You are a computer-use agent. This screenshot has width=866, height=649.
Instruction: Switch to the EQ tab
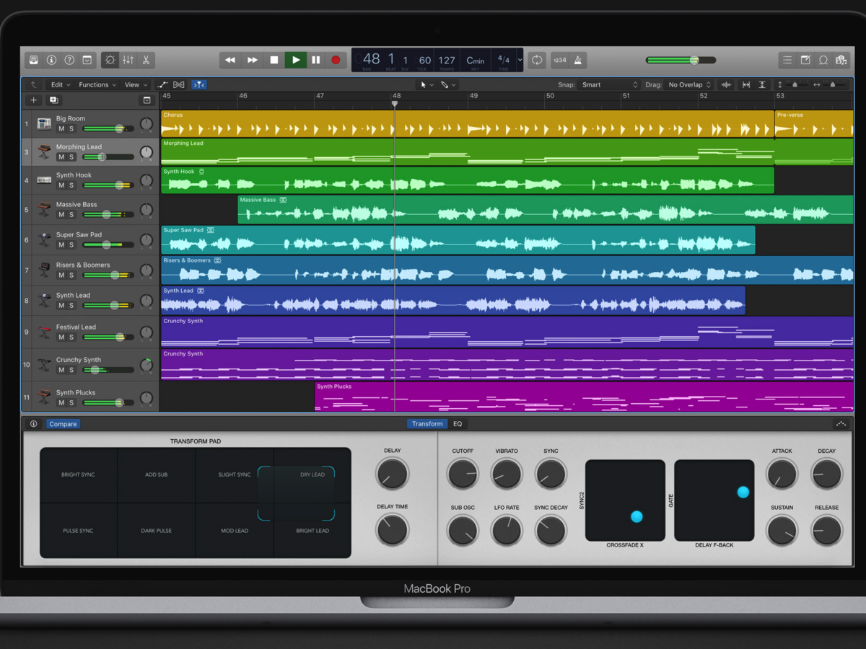pos(458,424)
